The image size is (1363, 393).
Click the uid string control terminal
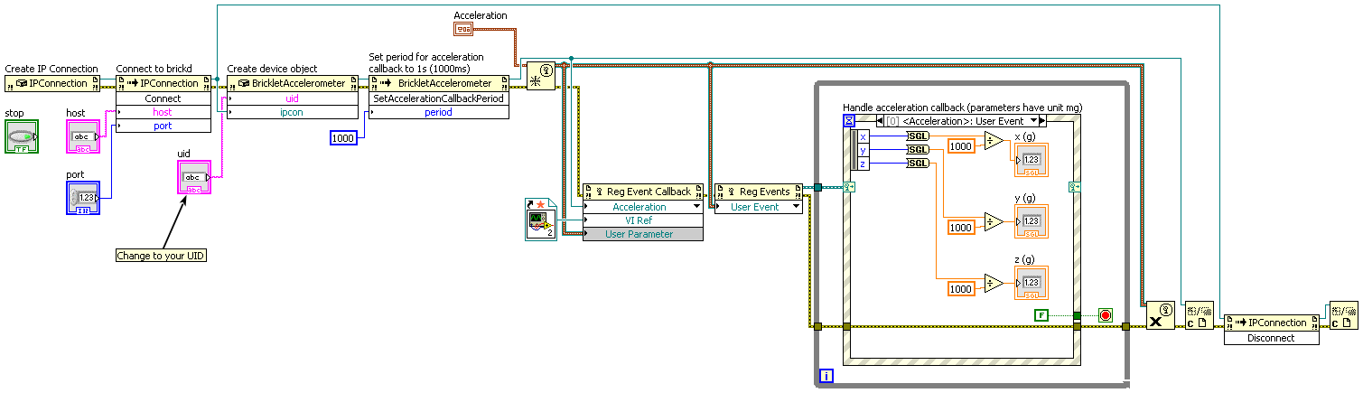[193, 177]
